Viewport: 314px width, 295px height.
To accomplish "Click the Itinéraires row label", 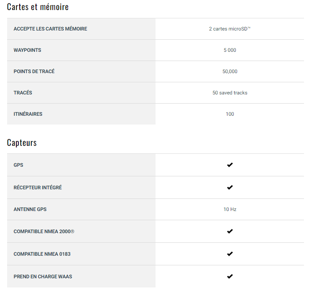I will (28, 114).
